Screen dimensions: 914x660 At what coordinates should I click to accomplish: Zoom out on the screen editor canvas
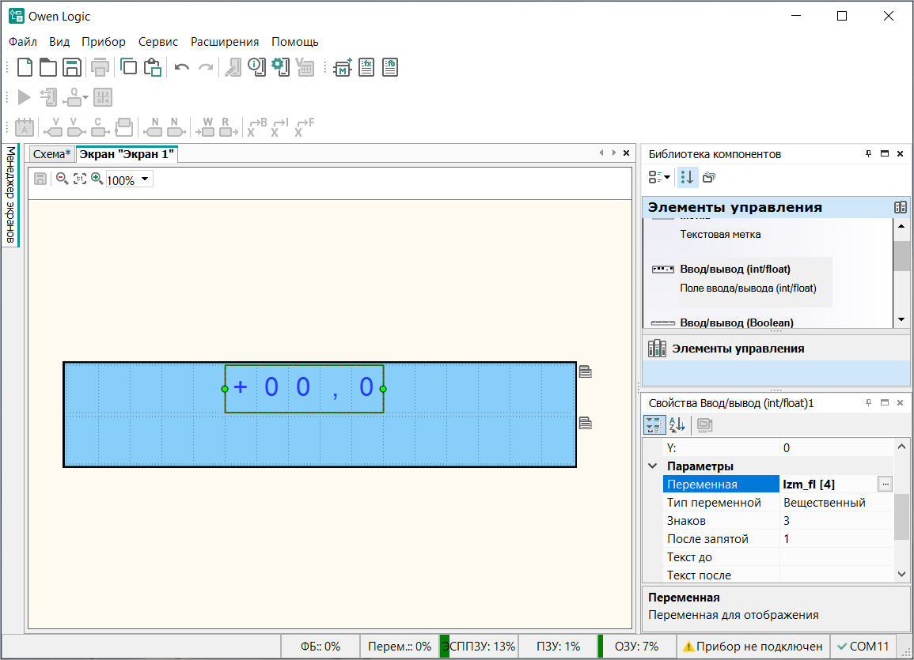click(x=62, y=179)
